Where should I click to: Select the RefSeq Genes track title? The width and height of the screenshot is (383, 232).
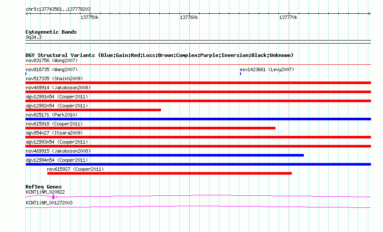(x=44, y=187)
